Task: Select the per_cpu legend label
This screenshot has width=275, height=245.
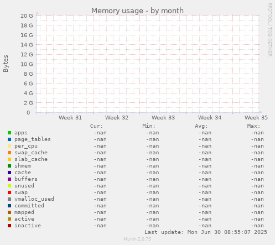Action: pos(26,146)
